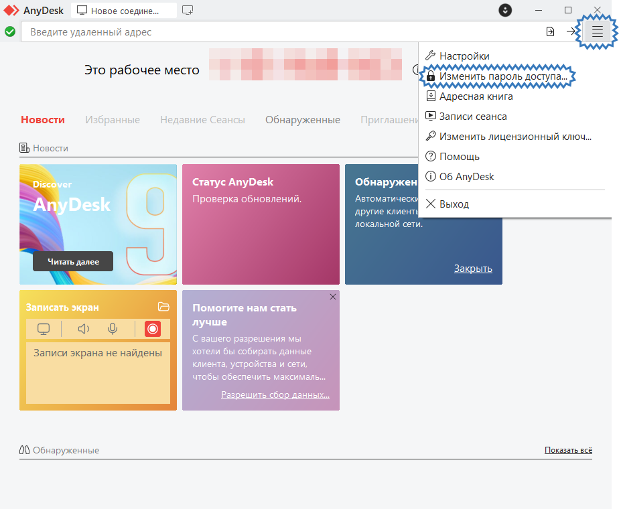
Task: Open the Недавние Сеансы tab
Action: pos(202,120)
